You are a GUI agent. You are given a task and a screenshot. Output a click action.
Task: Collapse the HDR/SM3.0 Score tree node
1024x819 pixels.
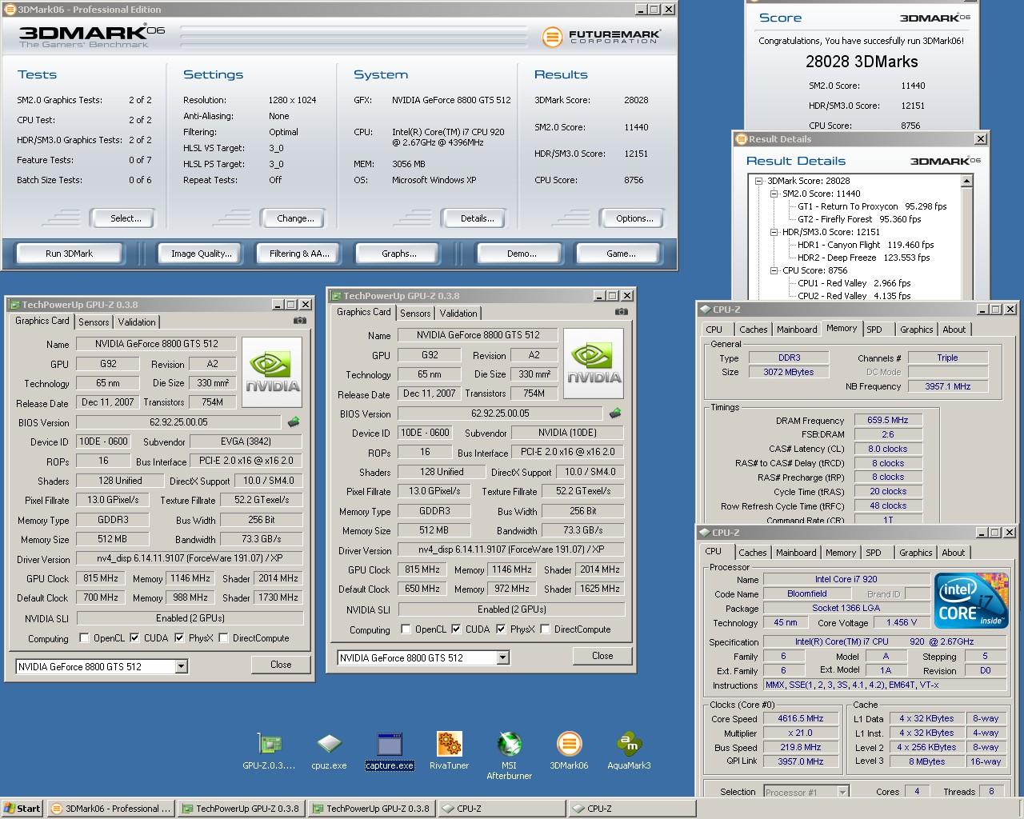tap(774, 232)
